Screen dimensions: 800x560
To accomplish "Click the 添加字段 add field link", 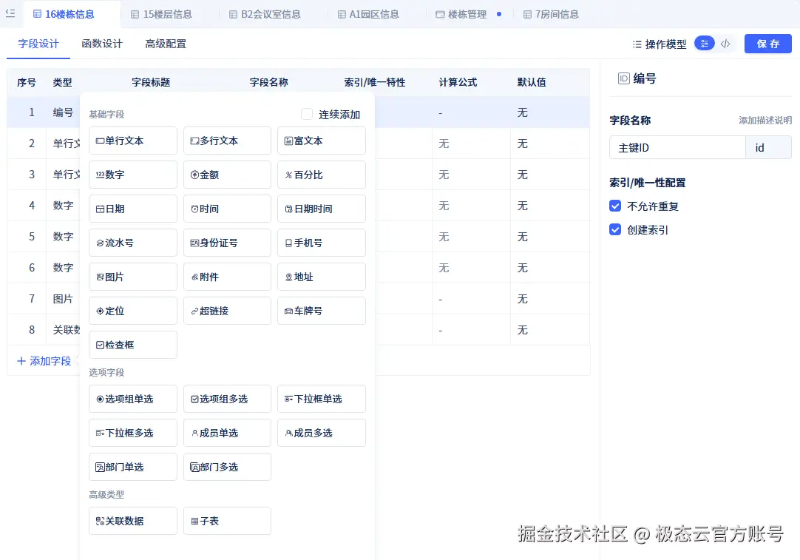I will tap(44, 361).
